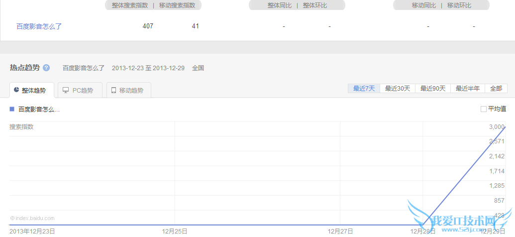The width and height of the screenshot is (515, 237).
Task: Click the mobile search index value 41
Action: (x=196, y=26)
